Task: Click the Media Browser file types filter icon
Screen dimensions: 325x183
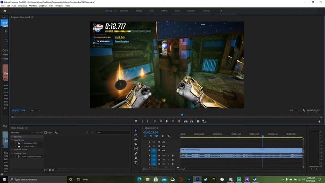Action: point(87,132)
